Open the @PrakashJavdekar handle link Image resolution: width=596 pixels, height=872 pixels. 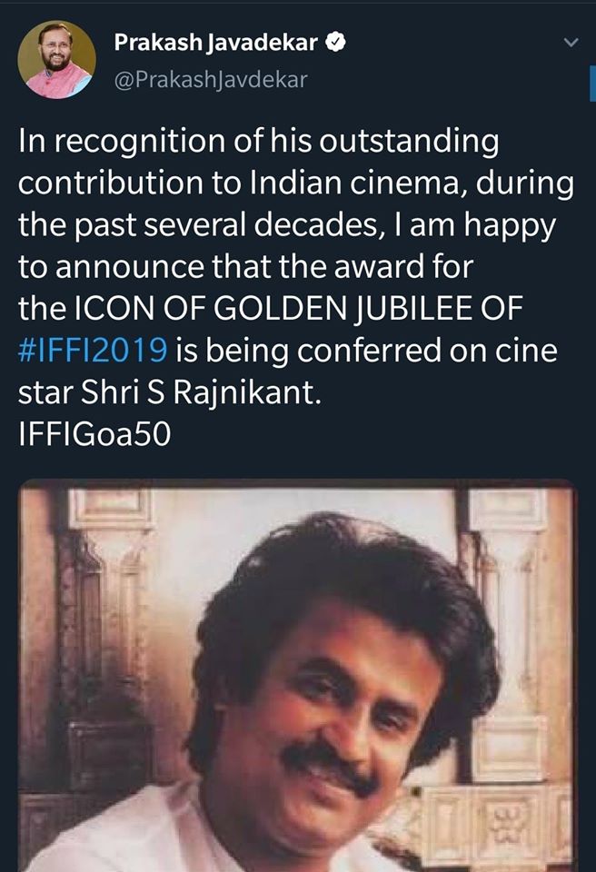211,80
